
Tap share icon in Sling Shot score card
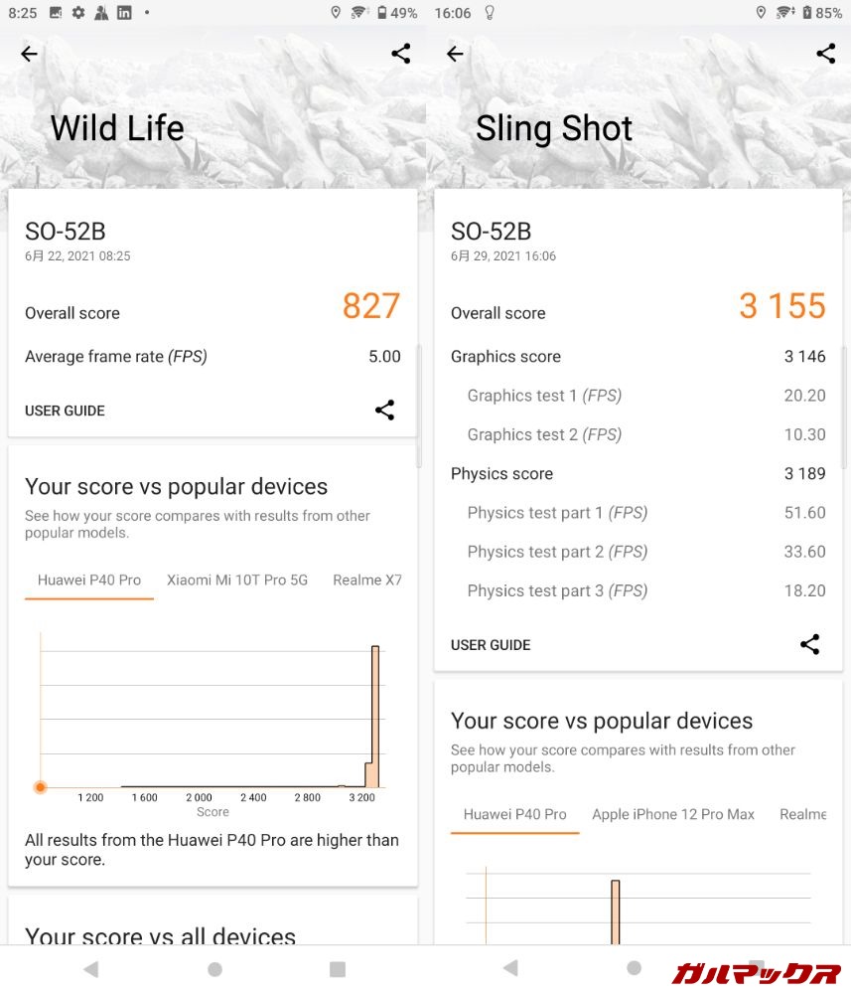click(810, 644)
